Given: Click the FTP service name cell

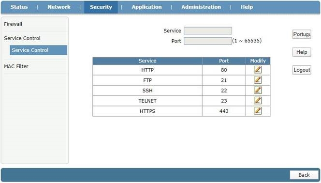Looking at the screenshot, I should [x=147, y=80].
